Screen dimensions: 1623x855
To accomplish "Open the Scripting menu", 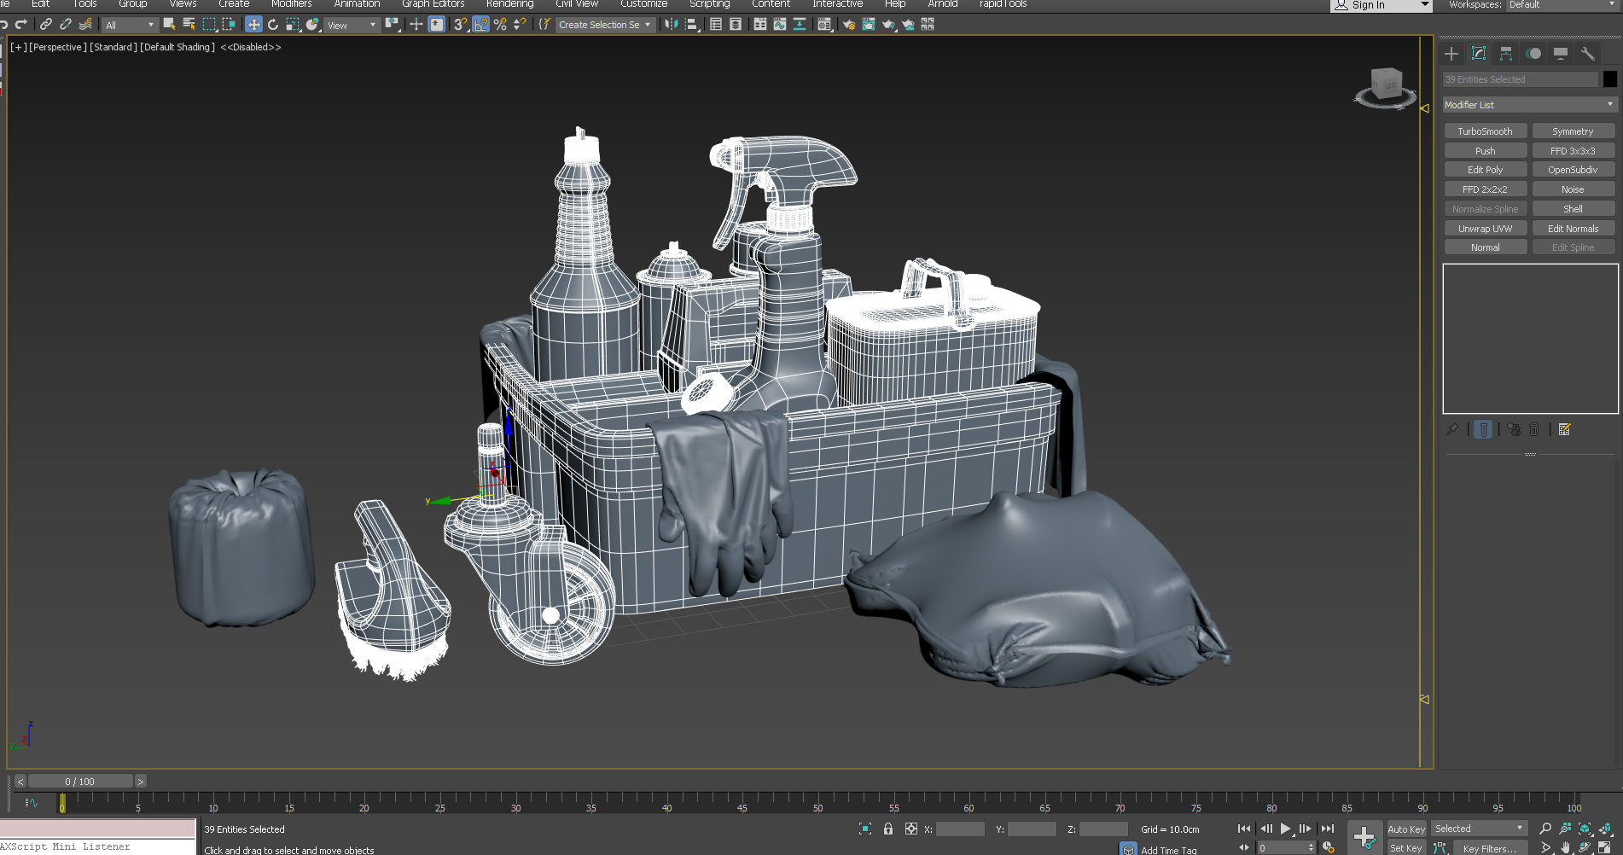I will tap(709, 4).
